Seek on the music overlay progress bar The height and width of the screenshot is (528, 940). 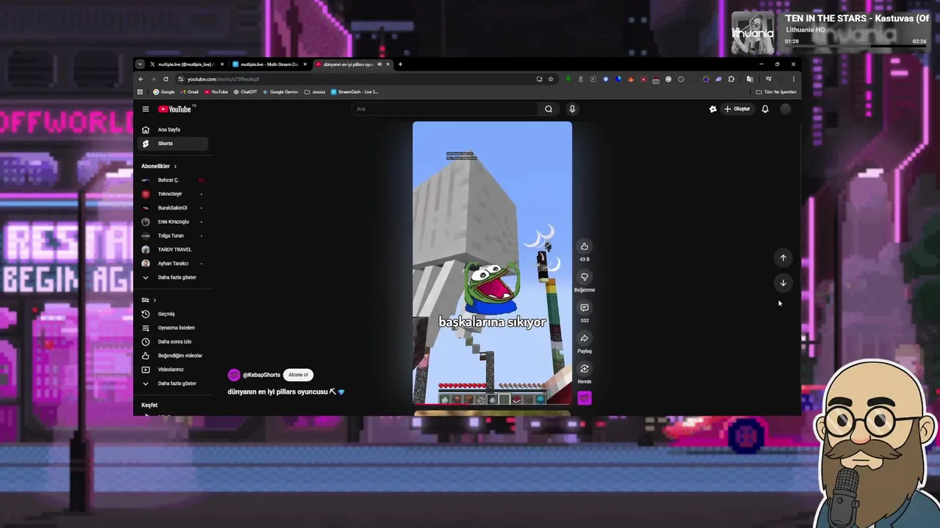[x=856, y=46]
